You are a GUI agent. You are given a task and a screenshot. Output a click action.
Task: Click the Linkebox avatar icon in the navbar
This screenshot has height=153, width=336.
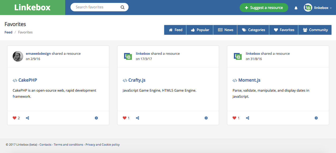coord(308,8)
